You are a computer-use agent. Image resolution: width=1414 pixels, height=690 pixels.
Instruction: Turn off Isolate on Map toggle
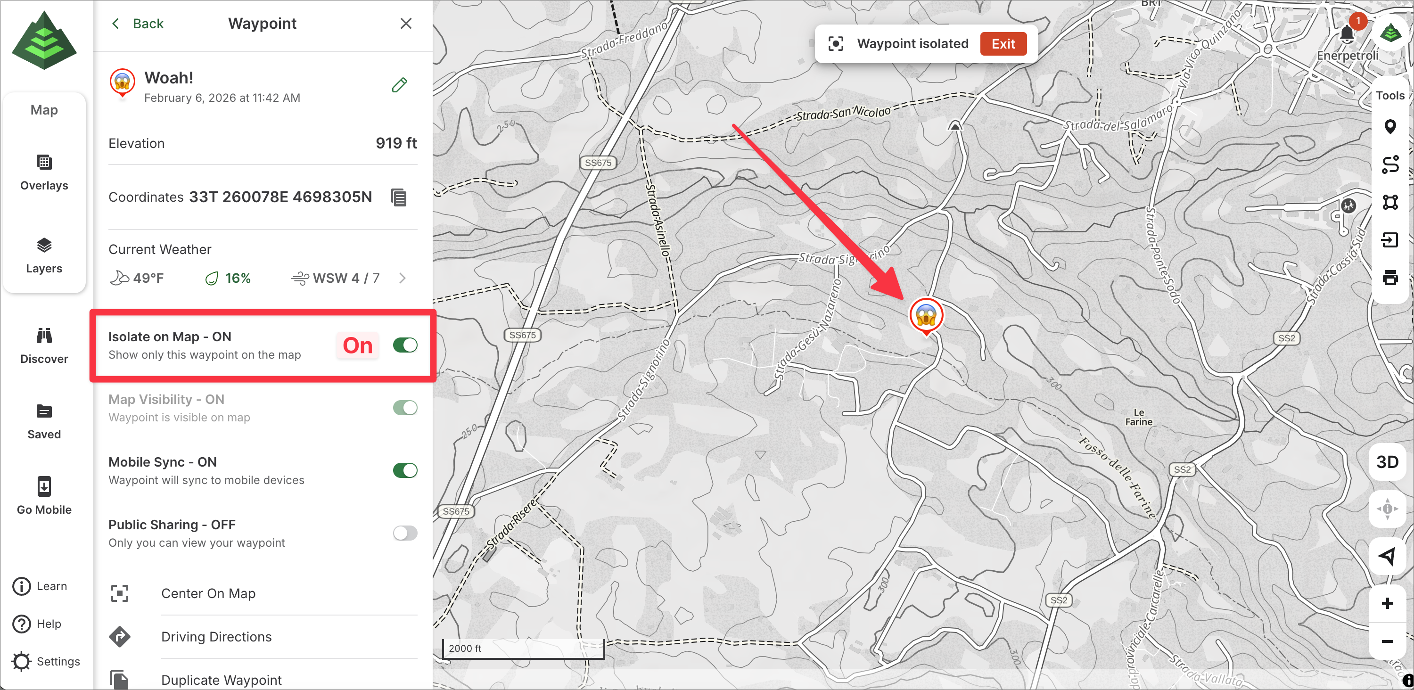pos(404,345)
